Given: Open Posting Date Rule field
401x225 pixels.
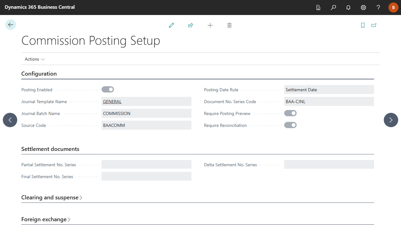Looking at the screenshot, I should point(329,90).
